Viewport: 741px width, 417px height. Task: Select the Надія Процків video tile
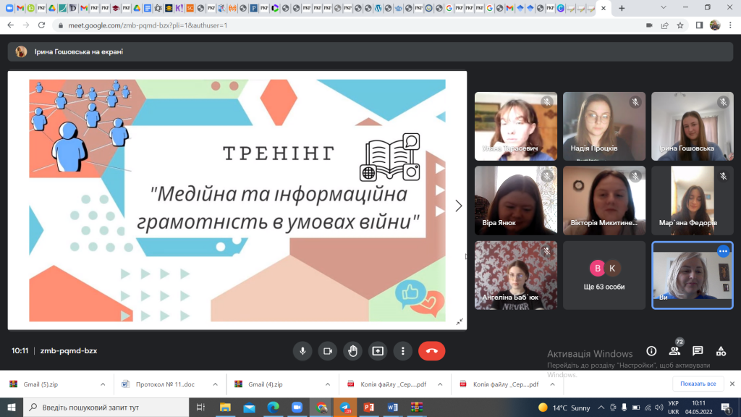point(604,126)
